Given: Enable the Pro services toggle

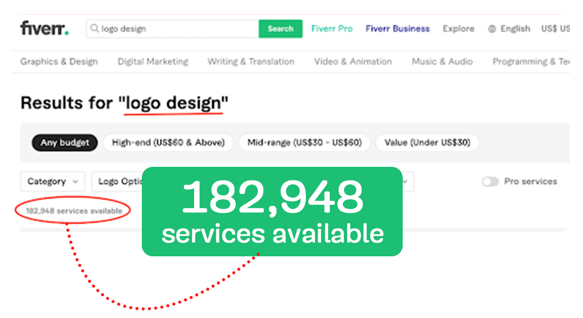Looking at the screenshot, I should (x=490, y=181).
